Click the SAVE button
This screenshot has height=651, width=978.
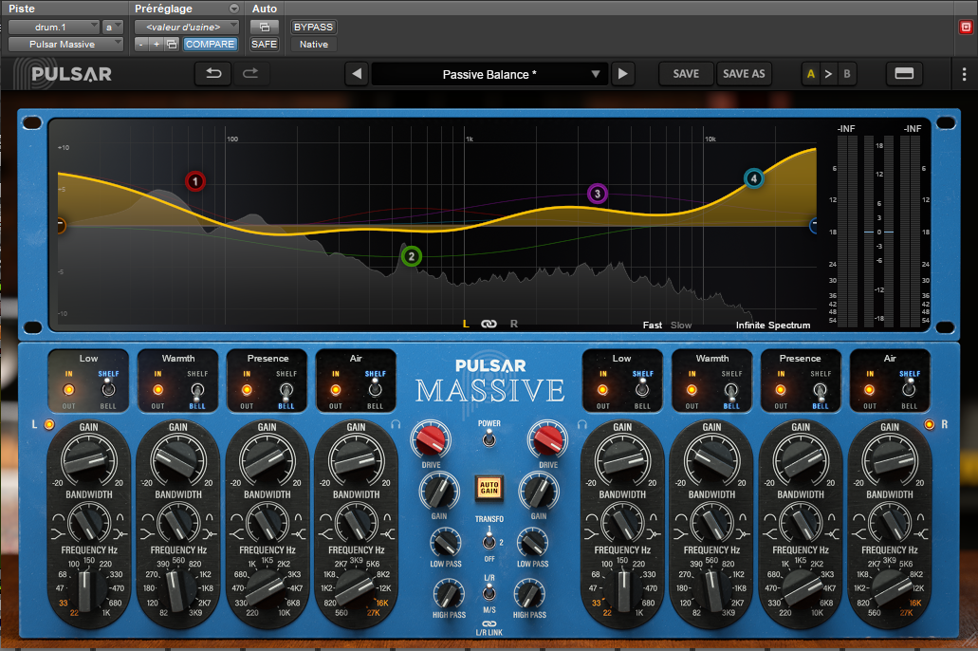click(x=686, y=74)
